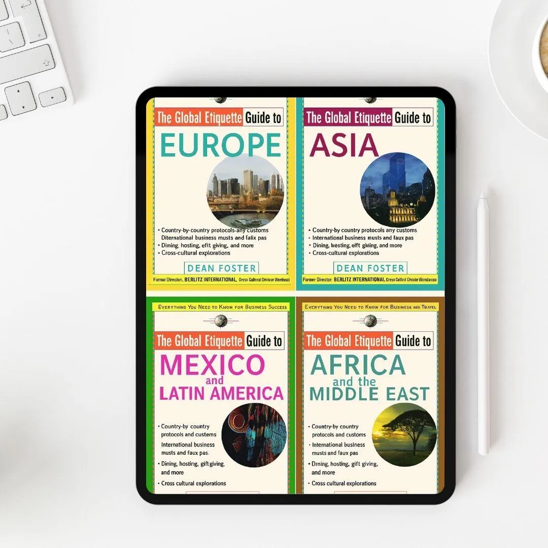
Task: Click 'Country-by country' bullet on Africa cover
Action: [x=338, y=431]
